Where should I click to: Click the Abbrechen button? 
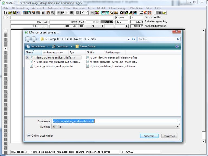coord(170,136)
